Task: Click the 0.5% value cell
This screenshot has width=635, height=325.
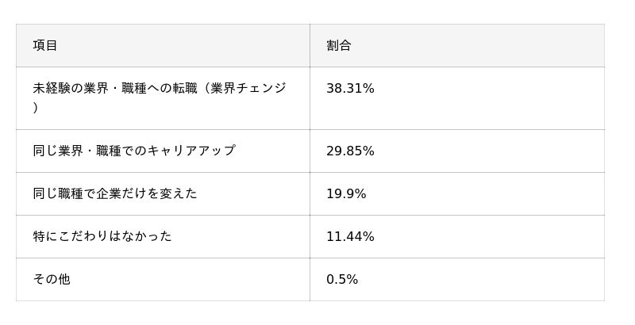Action: (x=342, y=279)
